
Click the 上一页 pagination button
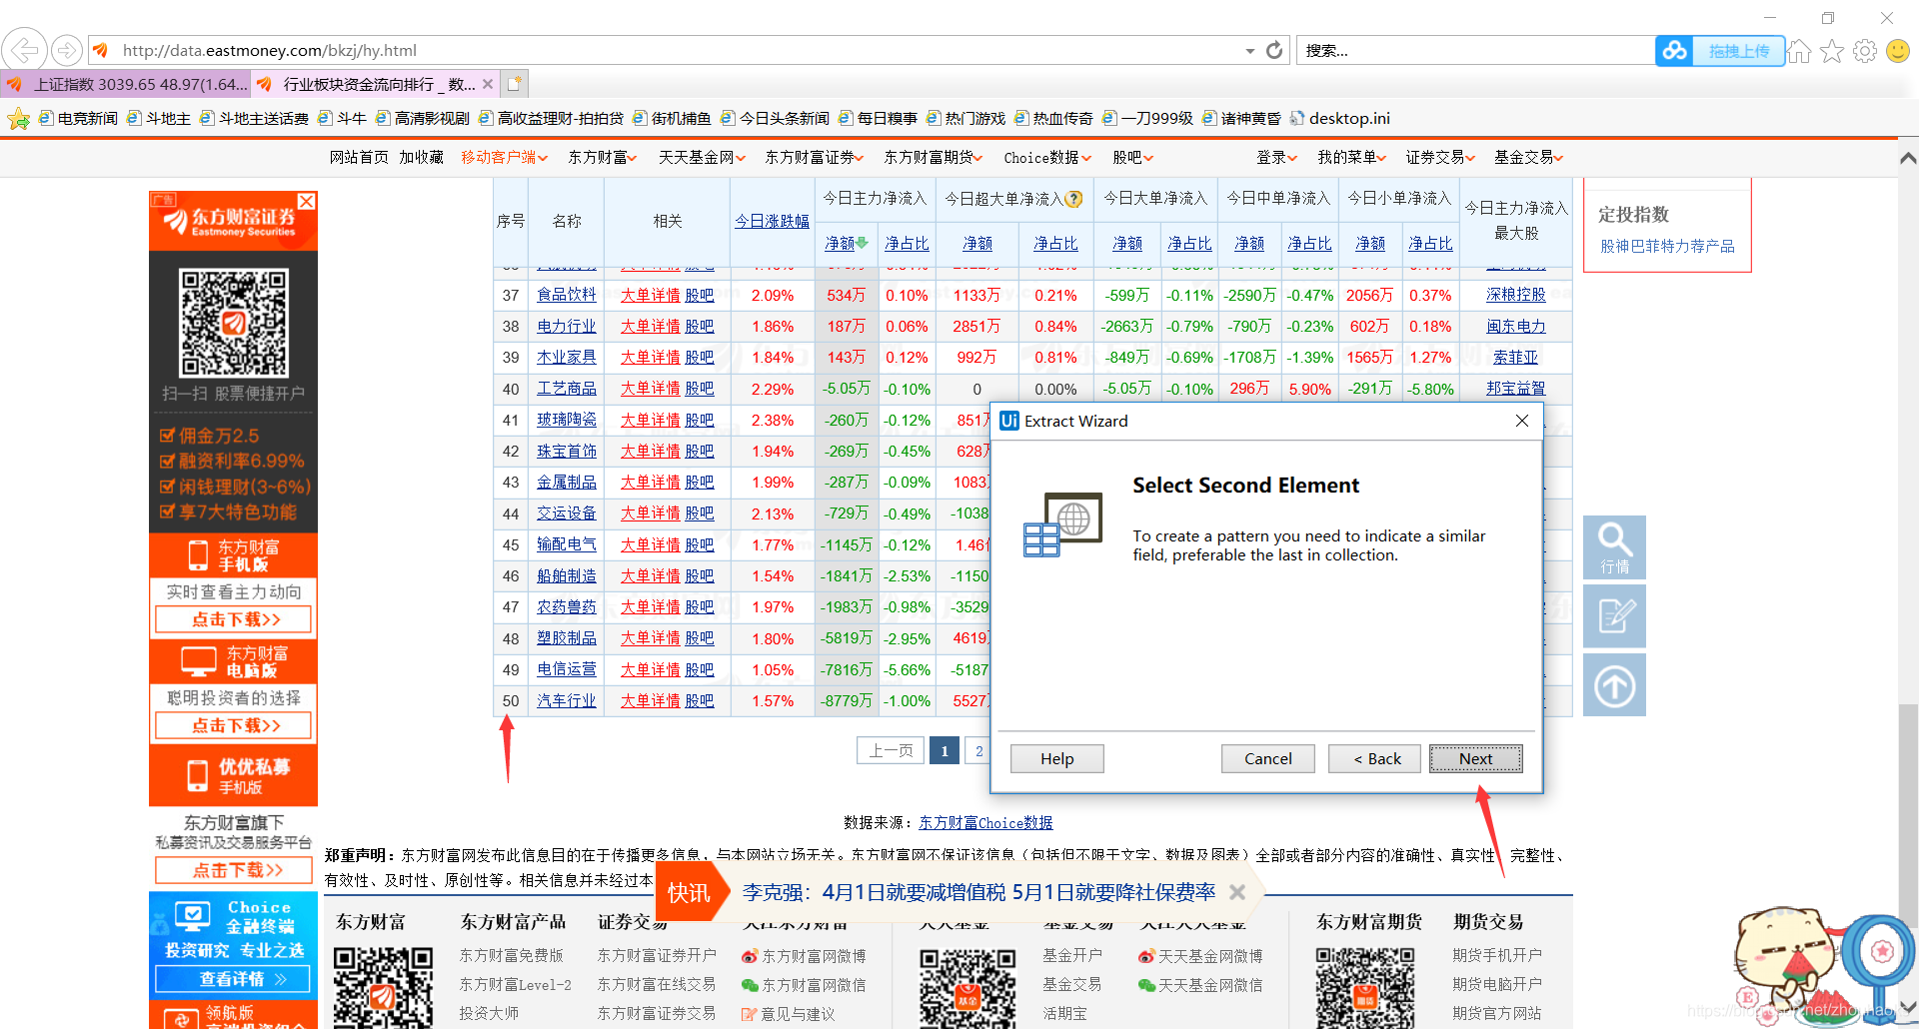click(891, 750)
